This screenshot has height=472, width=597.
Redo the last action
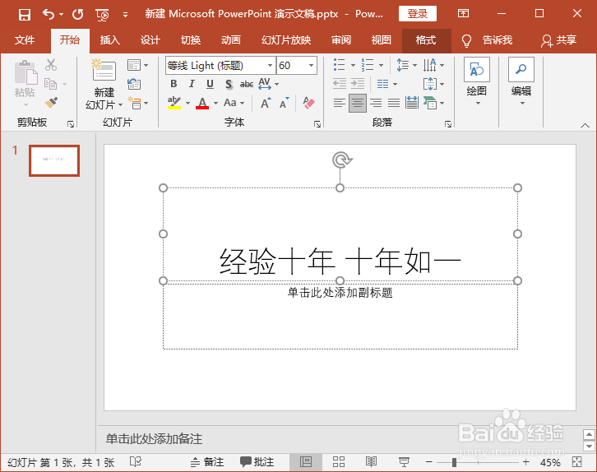[78, 15]
